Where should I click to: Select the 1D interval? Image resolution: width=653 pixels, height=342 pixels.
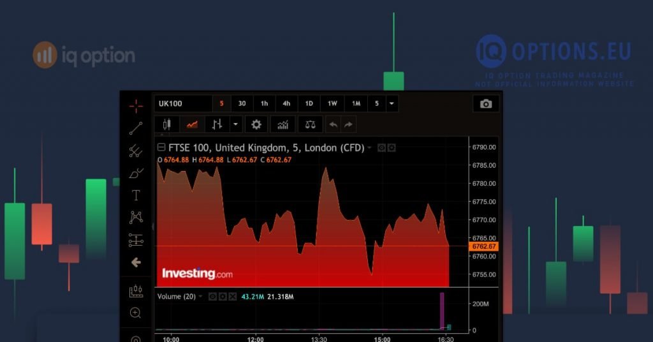click(x=309, y=104)
